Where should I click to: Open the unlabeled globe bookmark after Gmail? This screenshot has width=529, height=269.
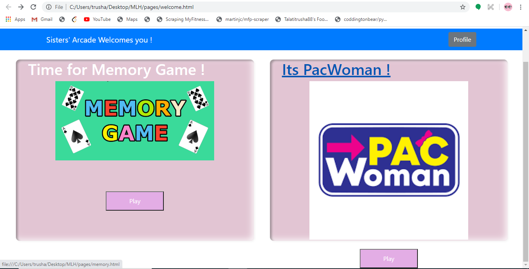(62, 19)
